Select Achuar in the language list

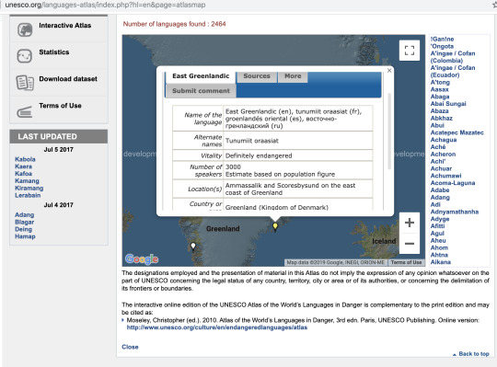[x=441, y=168]
